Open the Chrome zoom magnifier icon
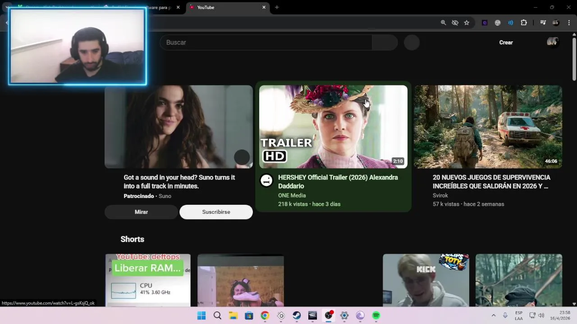The height and width of the screenshot is (324, 577). pos(443,22)
